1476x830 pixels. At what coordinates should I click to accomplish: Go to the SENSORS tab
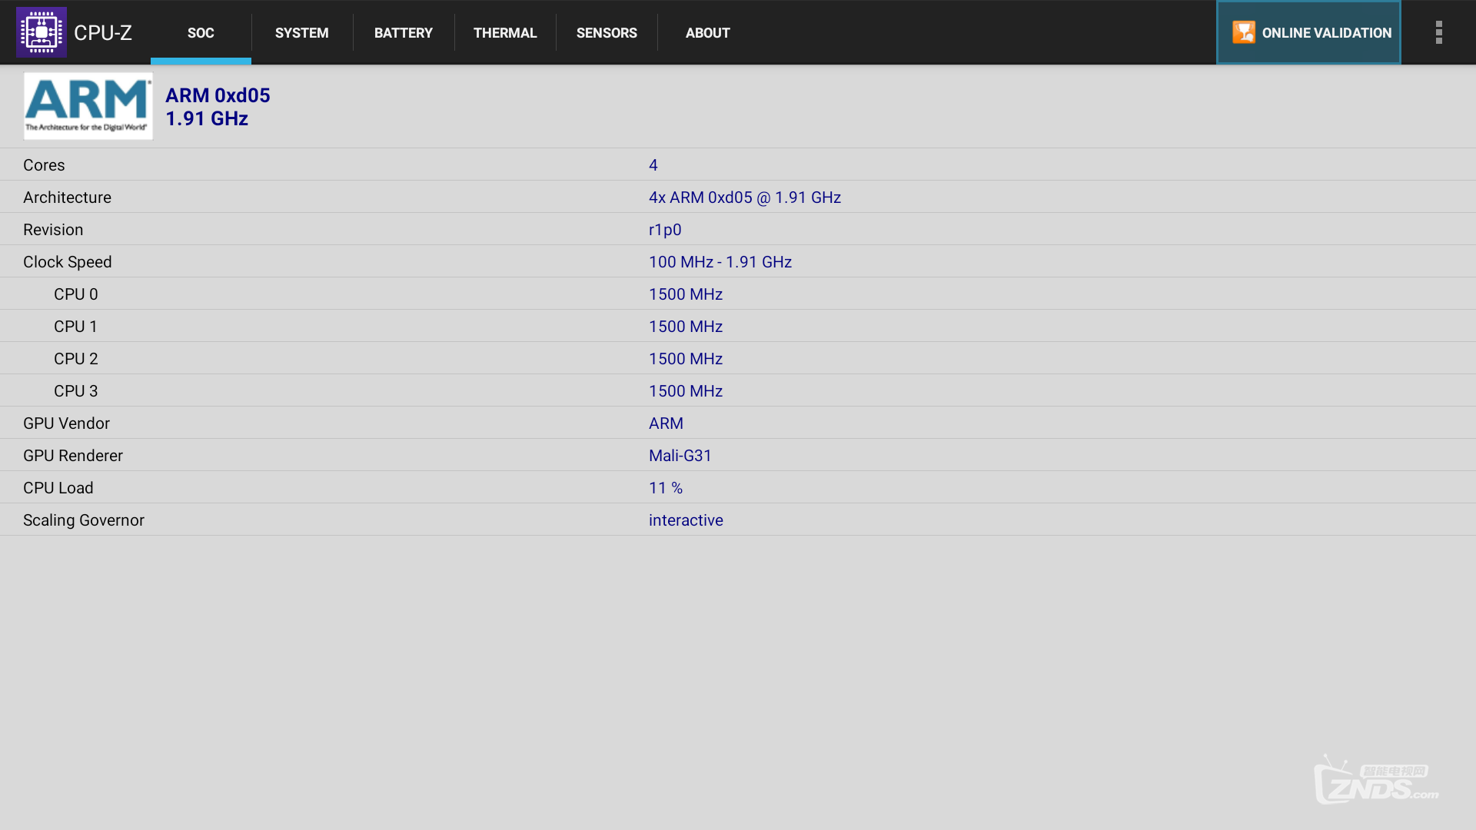point(607,33)
